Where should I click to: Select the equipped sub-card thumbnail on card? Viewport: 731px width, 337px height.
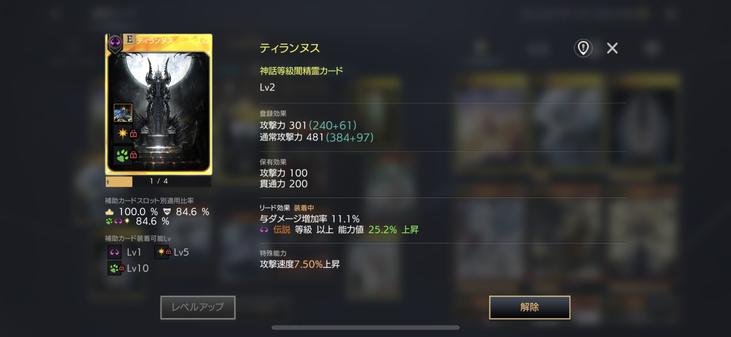pos(123,113)
